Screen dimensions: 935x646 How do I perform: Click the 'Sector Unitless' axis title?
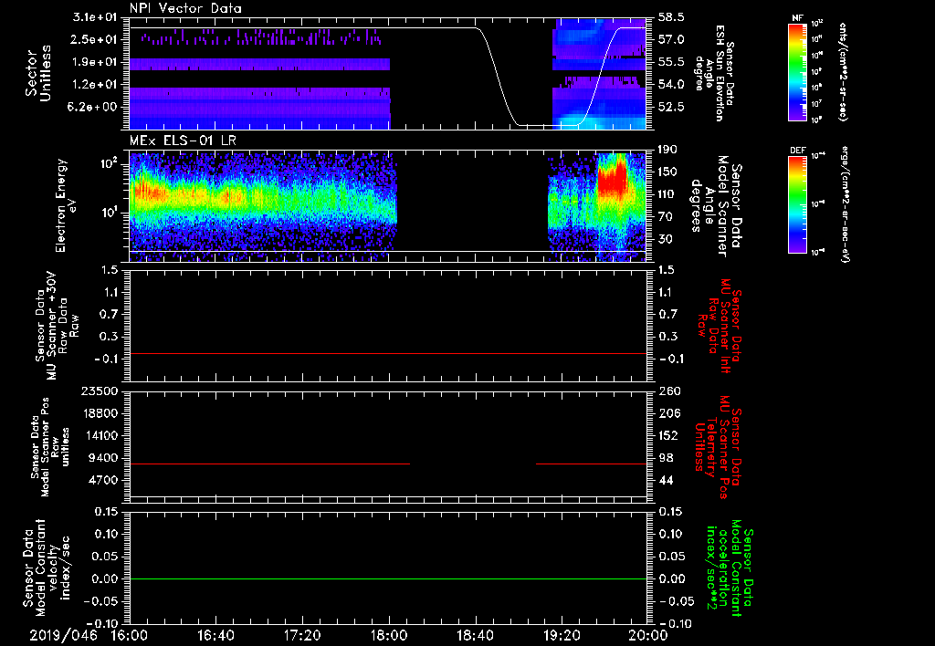[x=38, y=73]
